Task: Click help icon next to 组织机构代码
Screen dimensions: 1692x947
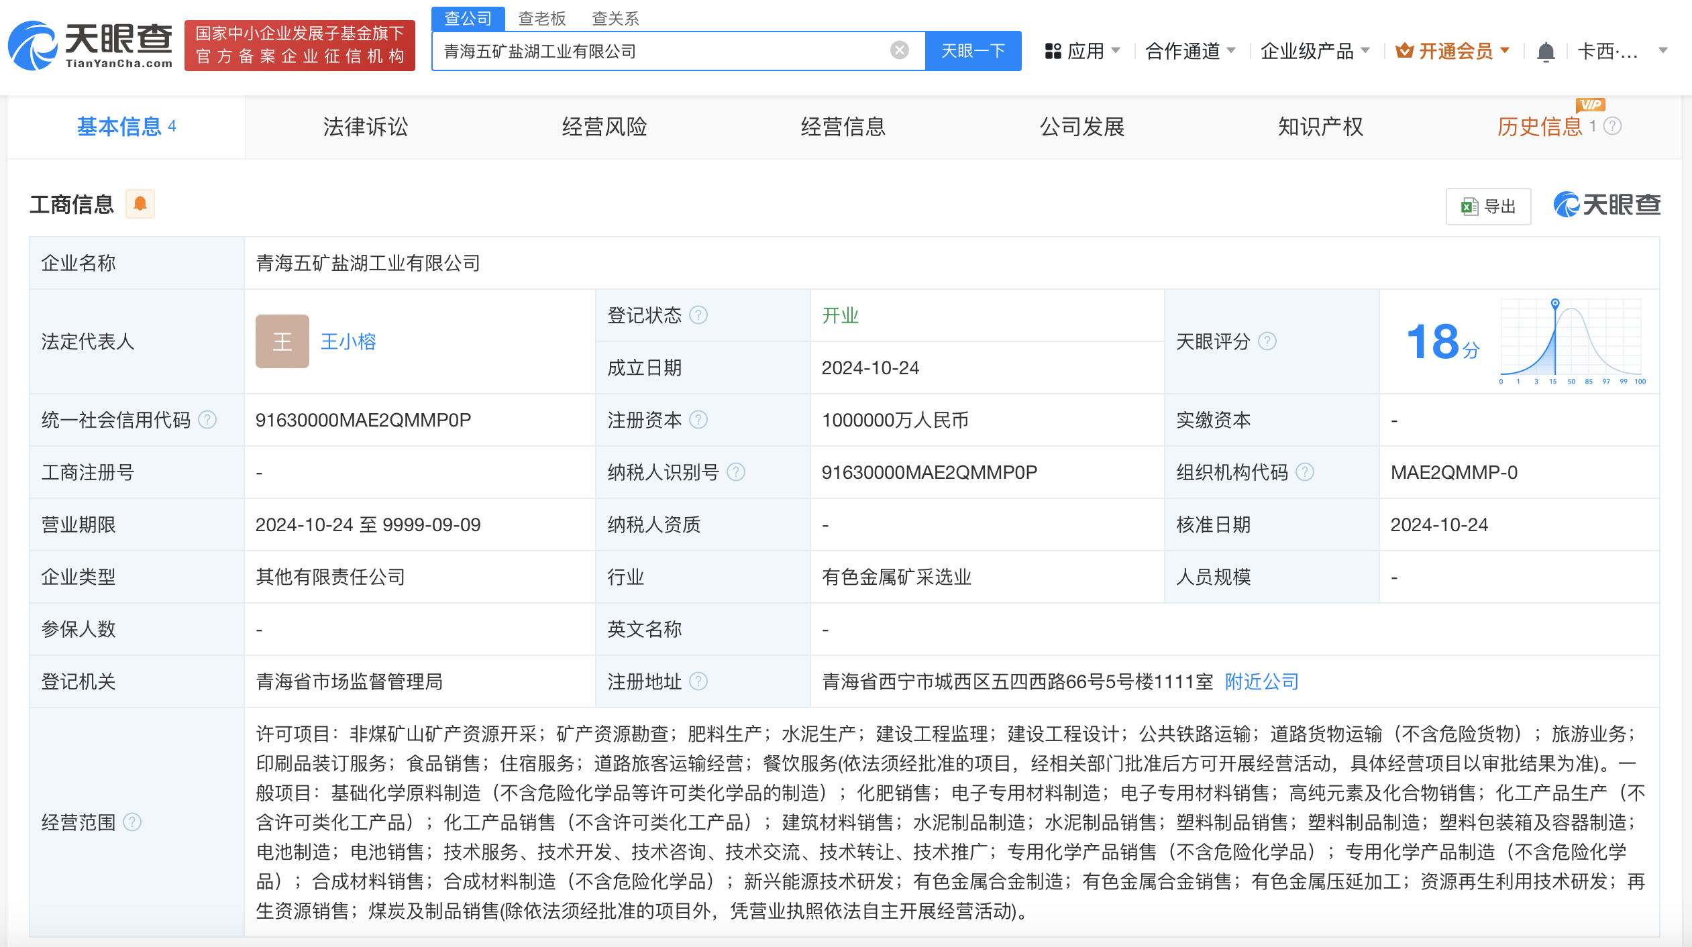Action: pos(1305,472)
